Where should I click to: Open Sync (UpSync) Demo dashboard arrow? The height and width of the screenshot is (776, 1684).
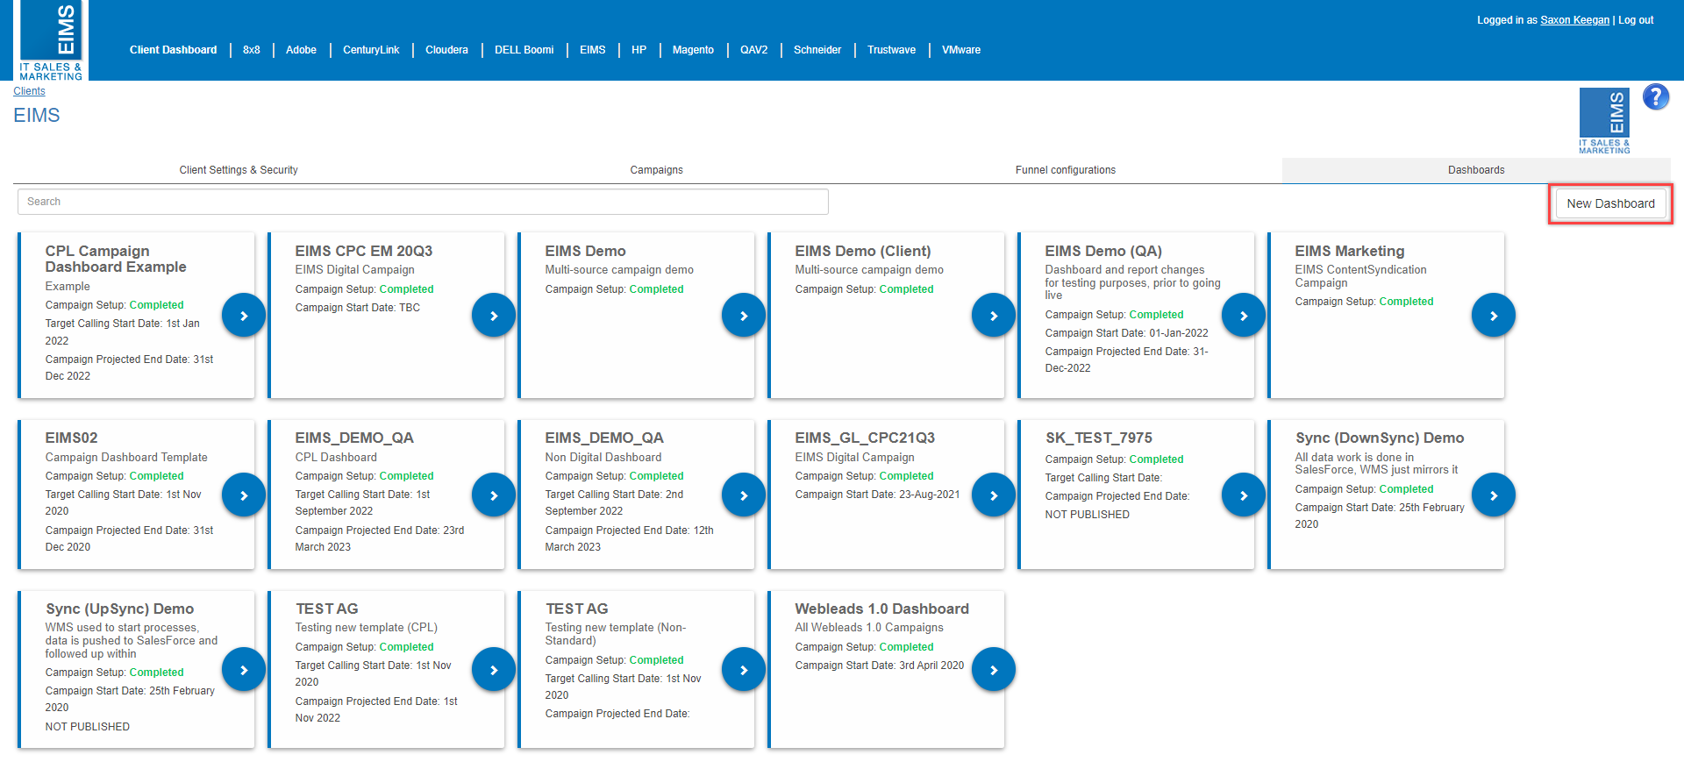click(x=244, y=670)
